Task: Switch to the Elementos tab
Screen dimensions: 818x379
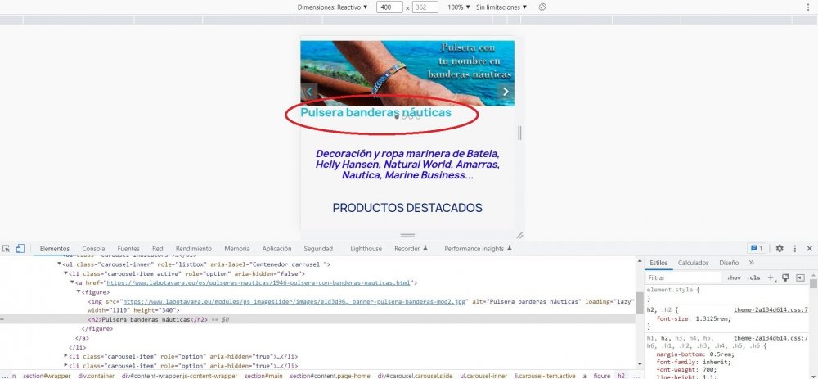Action: coord(55,249)
